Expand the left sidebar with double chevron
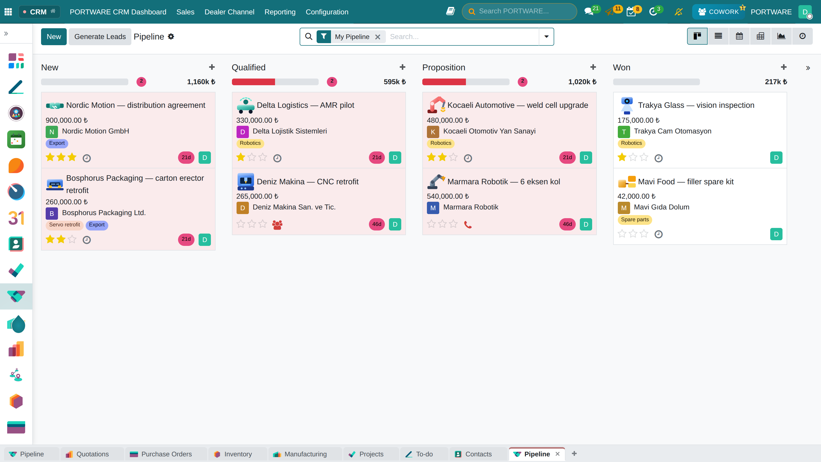 tap(6, 33)
